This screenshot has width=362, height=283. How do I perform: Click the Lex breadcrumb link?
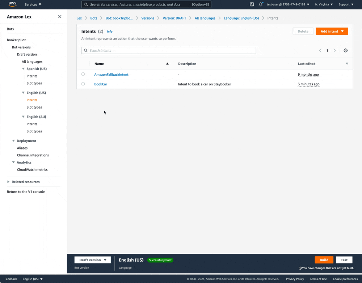pos(79,18)
